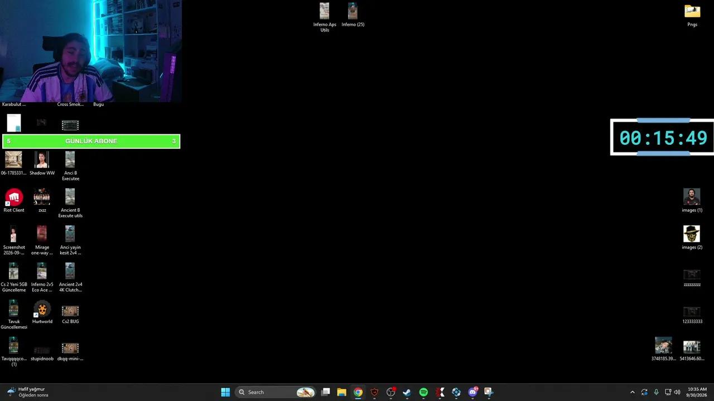Select the Anci B Executee file
The image size is (714, 401).
point(70,166)
